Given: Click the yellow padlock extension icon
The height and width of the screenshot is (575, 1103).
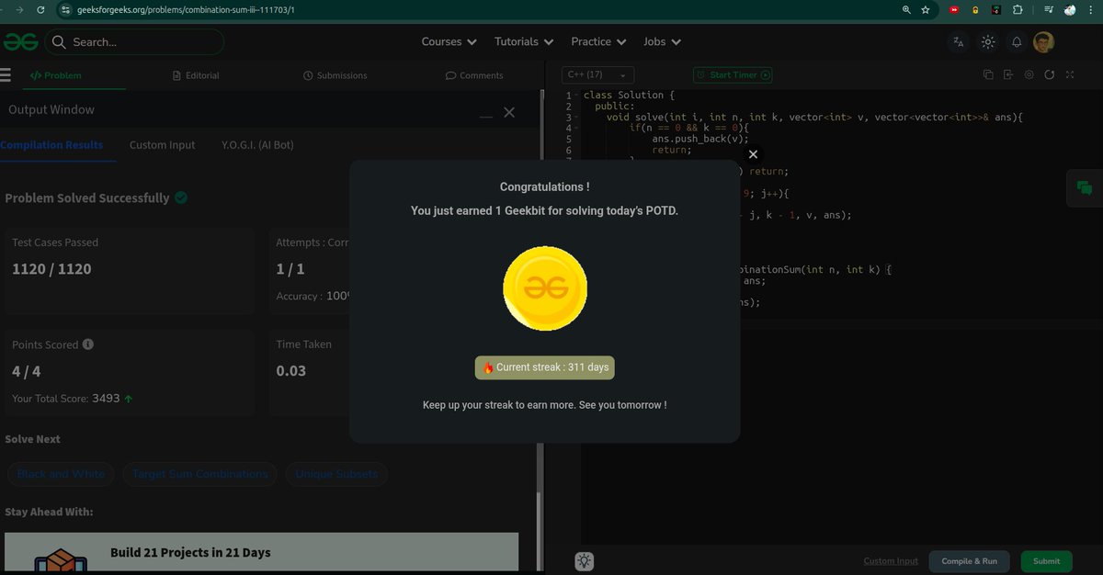Looking at the screenshot, I should (975, 9).
